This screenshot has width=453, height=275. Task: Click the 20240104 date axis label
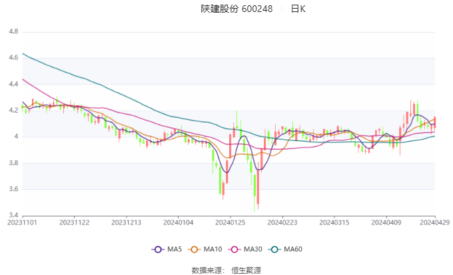(x=179, y=222)
